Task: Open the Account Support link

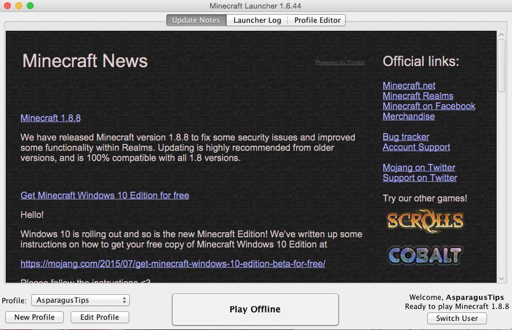Action: (416, 147)
